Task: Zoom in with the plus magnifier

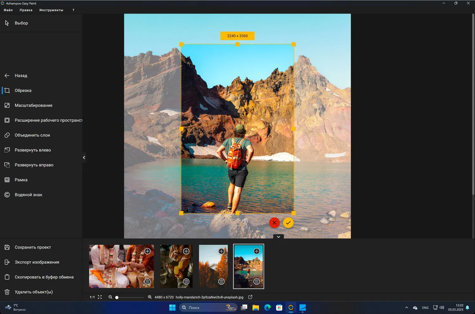Action: tap(150, 297)
